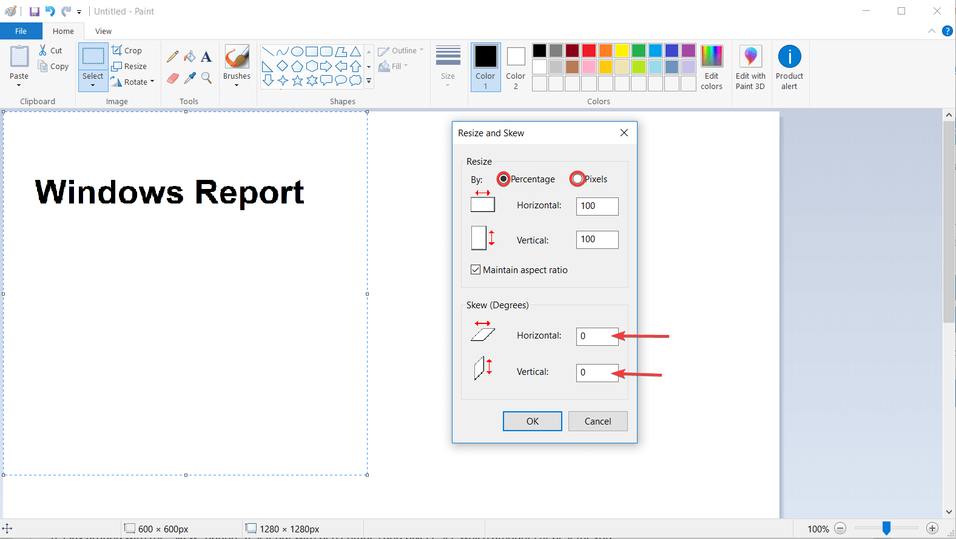
Task: Expand the Shapes gallery more arrow
Action: (x=369, y=81)
